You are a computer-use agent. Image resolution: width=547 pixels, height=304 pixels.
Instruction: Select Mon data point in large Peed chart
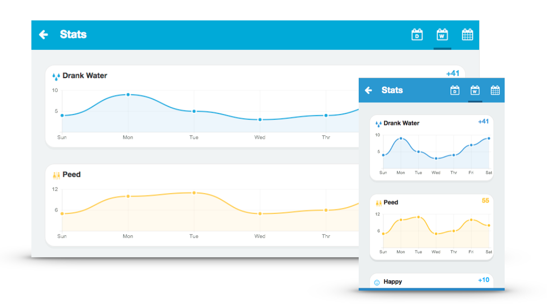128,197
